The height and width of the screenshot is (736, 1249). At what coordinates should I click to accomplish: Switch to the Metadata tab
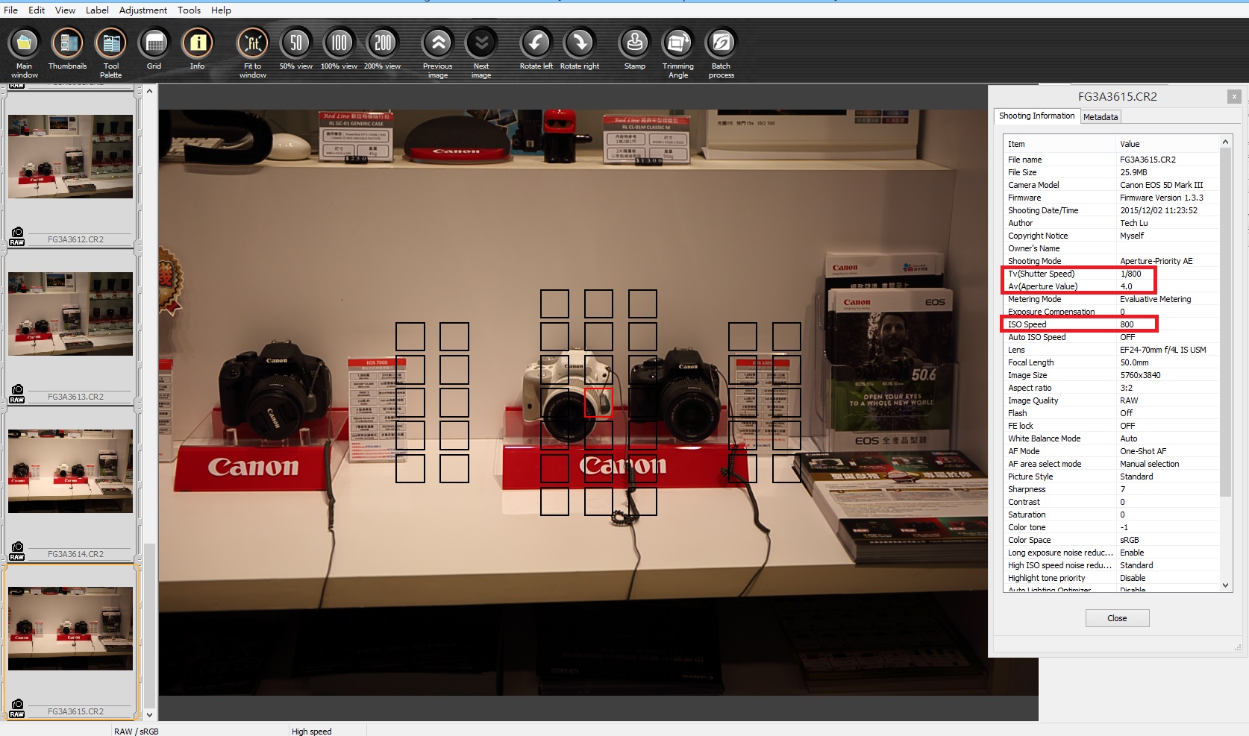point(1101,117)
